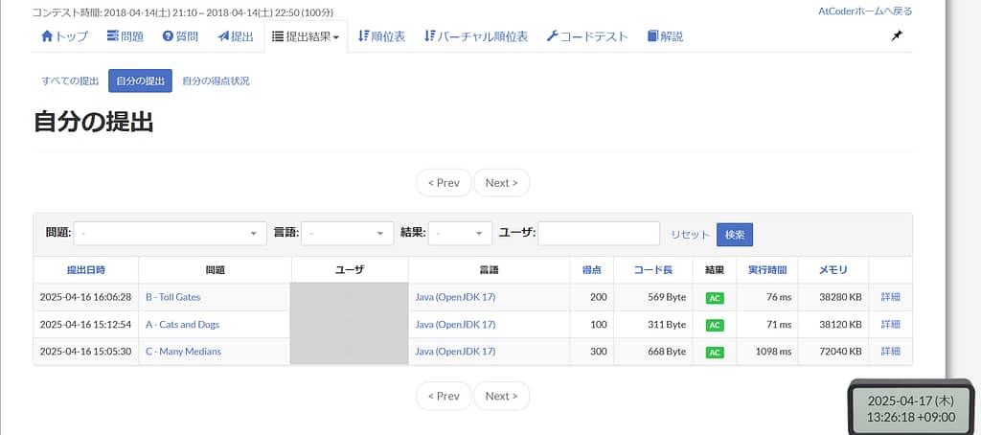Expand the 言語 language filter dropdown
The width and height of the screenshot is (981, 435).
coord(347,234)
